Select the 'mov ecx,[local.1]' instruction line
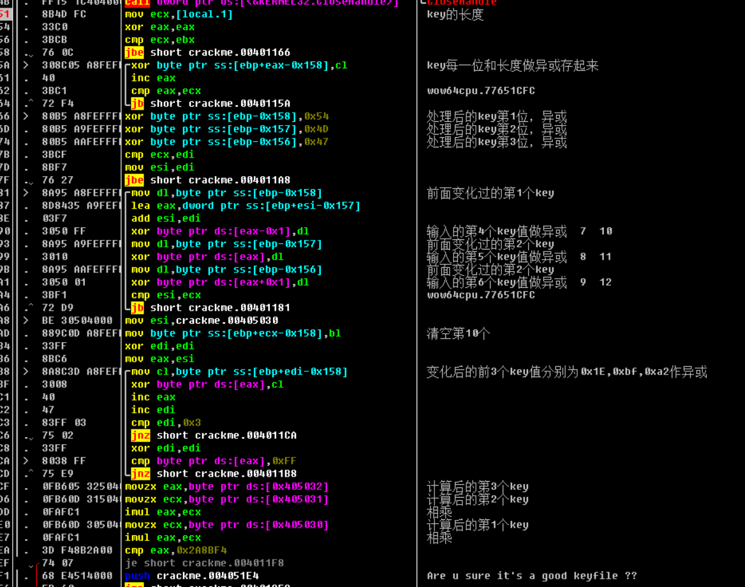The image size is (745, 587). click(x=179, y=14)
